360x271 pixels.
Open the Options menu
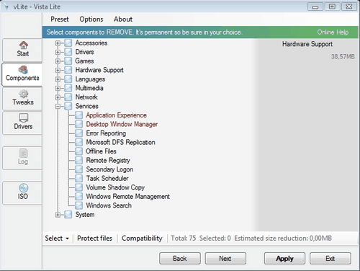coord(91,19)
